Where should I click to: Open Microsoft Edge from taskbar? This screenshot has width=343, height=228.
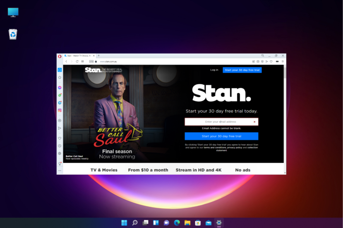click(x=177, y=223)
